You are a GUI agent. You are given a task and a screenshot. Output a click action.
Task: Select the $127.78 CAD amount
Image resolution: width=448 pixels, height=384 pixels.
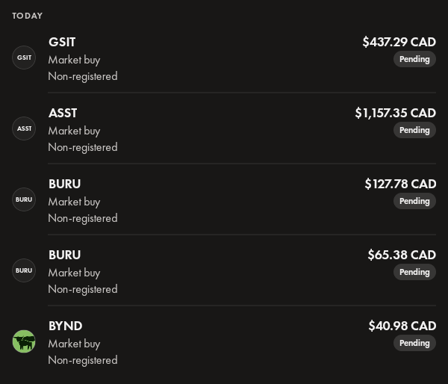pyautogui.click(x=400, y=184)
